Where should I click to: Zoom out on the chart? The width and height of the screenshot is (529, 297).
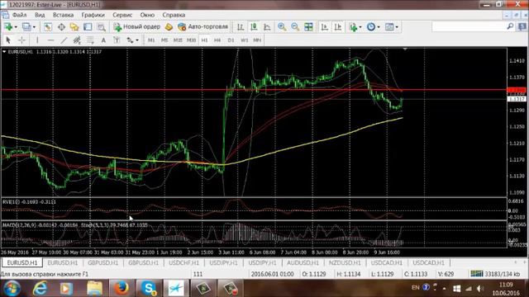(x=295, y=27)
